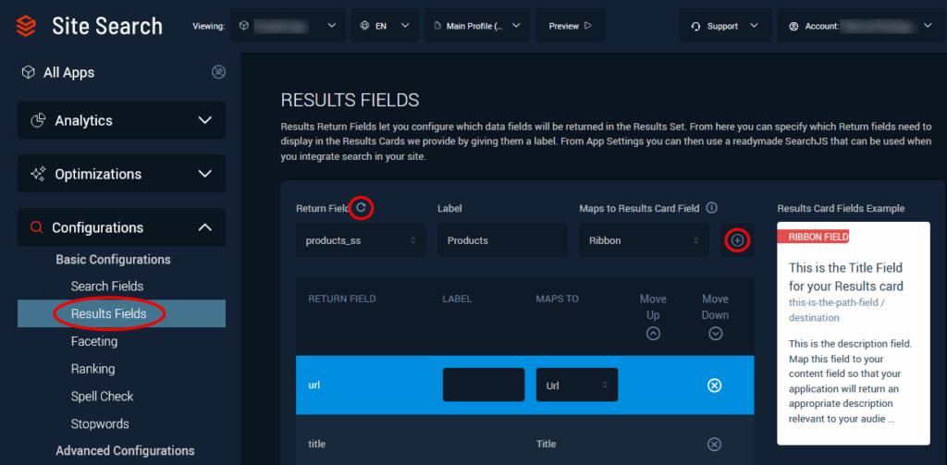Click the plus icon to add field
This screenshot has width=947, height=465.
pos(737,240)
